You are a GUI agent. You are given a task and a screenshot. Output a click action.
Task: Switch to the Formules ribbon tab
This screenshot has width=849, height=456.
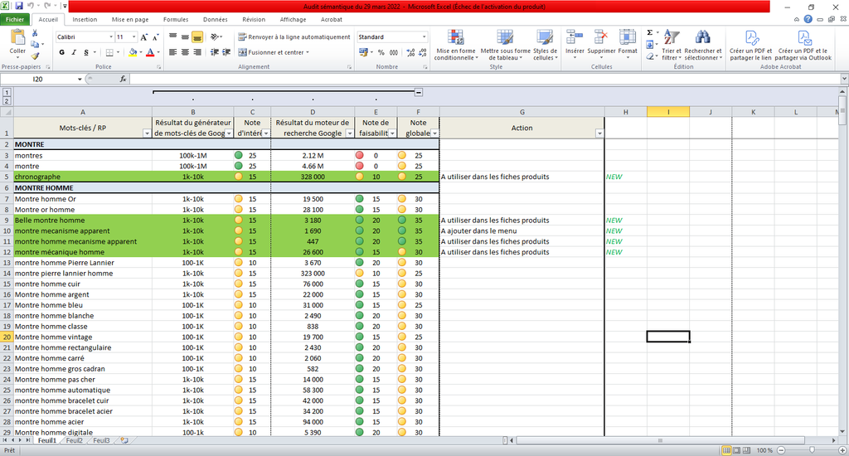tap(176, 20)
